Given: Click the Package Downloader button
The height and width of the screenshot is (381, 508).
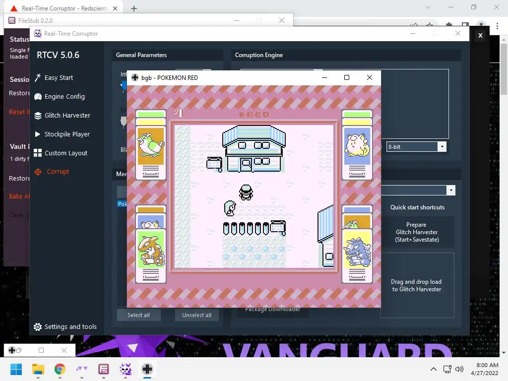Looking at the screenshot, I should [272, 310].
